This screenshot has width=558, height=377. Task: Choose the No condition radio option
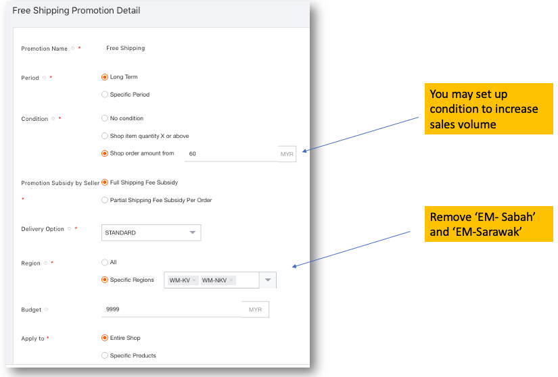(x=105, y=118)
